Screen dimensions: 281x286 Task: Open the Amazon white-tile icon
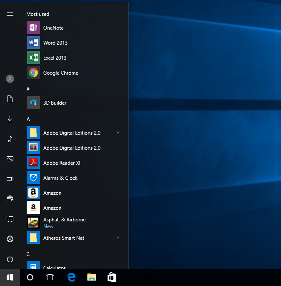tap(33, 208)
